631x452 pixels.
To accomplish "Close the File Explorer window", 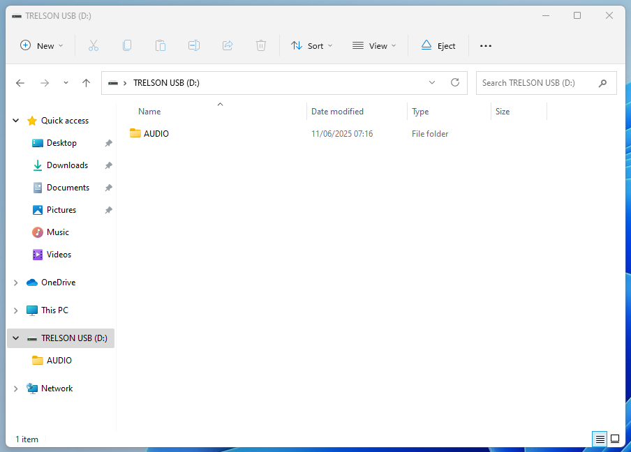I will pos(609,15).
